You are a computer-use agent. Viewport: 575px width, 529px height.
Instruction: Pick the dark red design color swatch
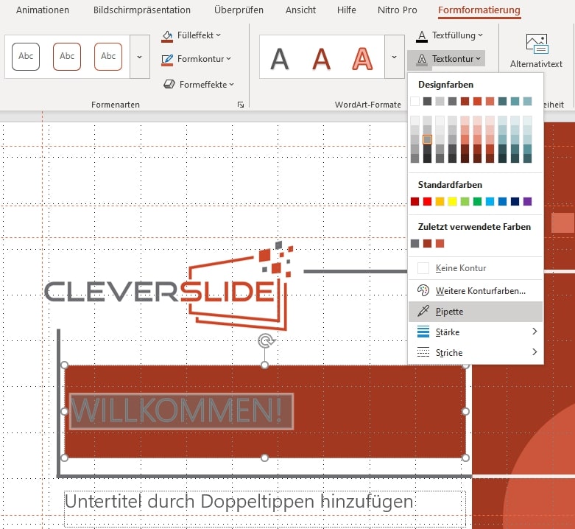465,101
